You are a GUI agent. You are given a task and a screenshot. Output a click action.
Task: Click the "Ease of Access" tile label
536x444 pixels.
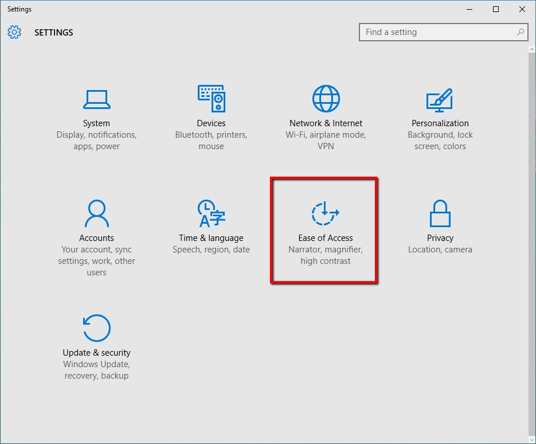[326, 237]
